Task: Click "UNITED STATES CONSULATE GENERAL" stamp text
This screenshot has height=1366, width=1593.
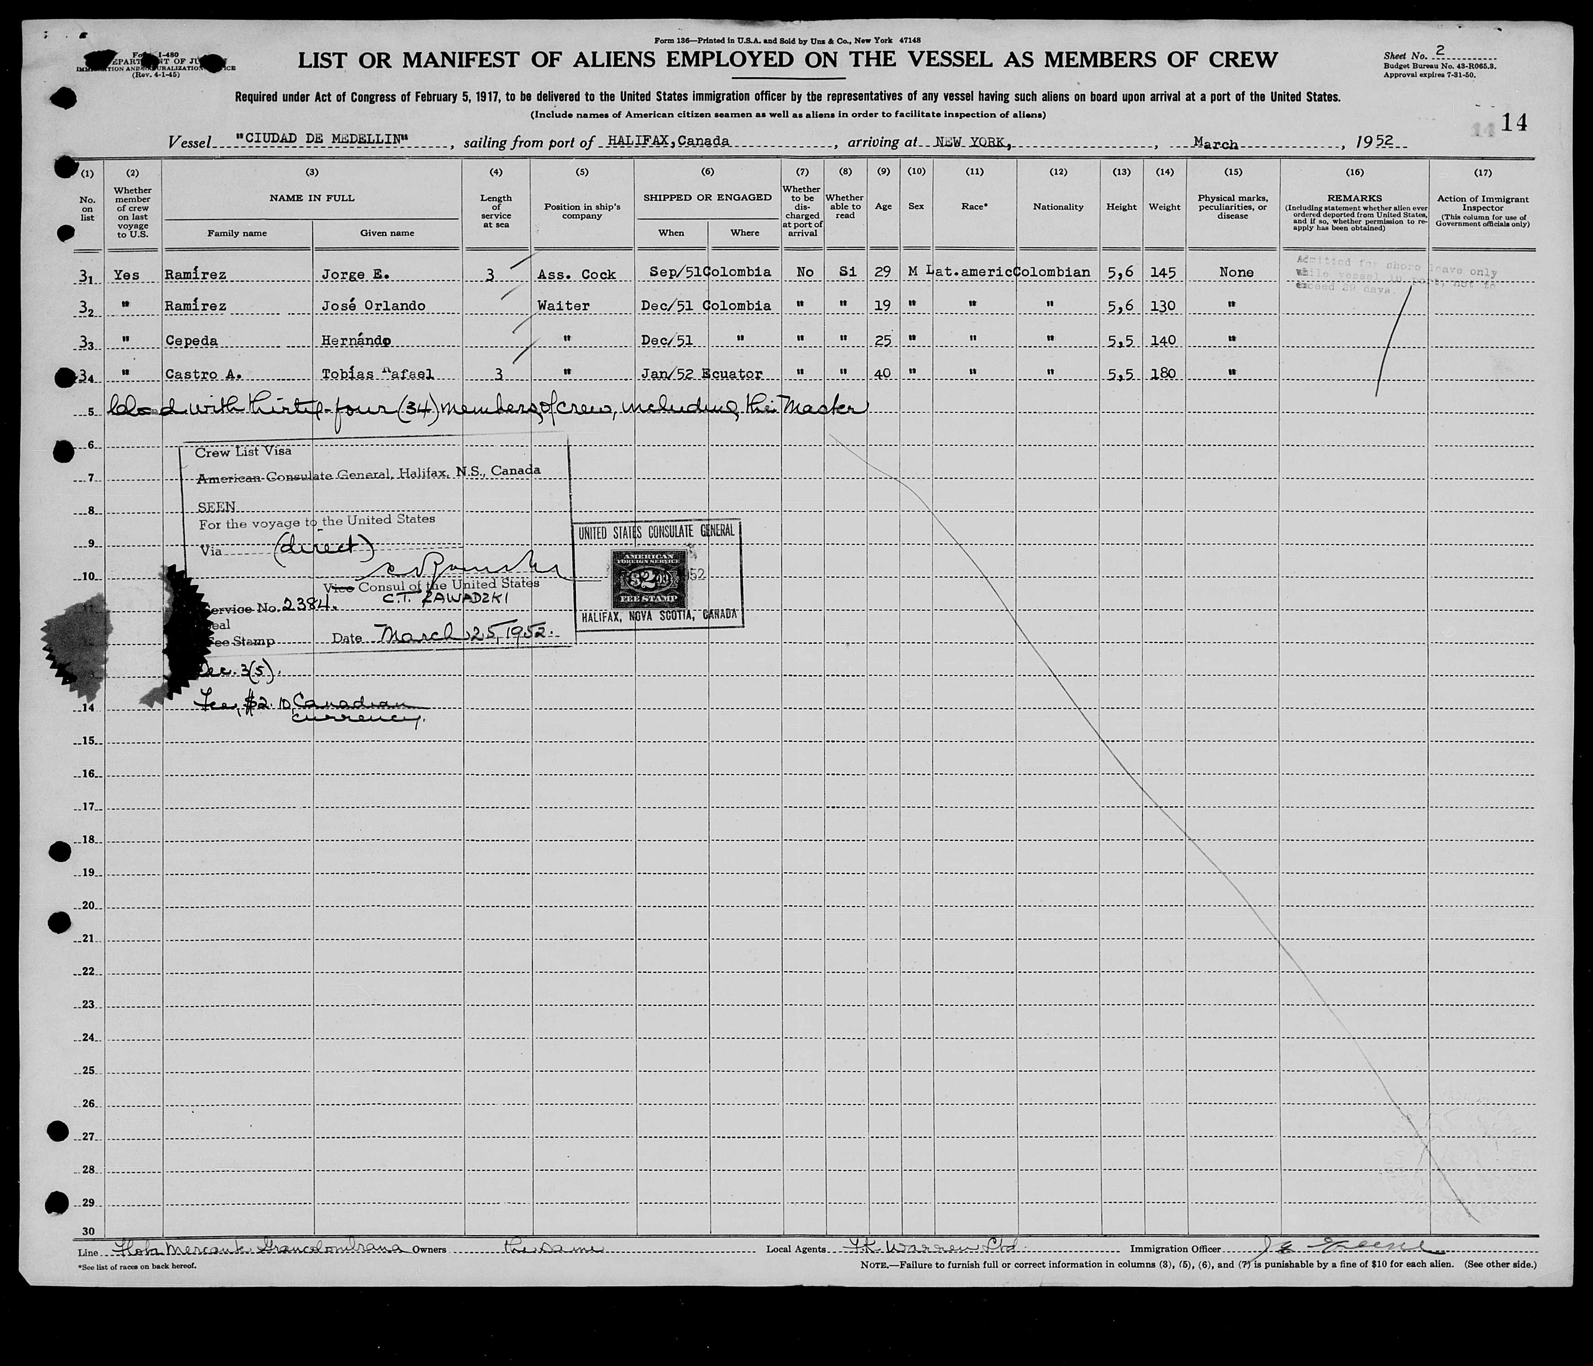Action: [x=656, y=533]
